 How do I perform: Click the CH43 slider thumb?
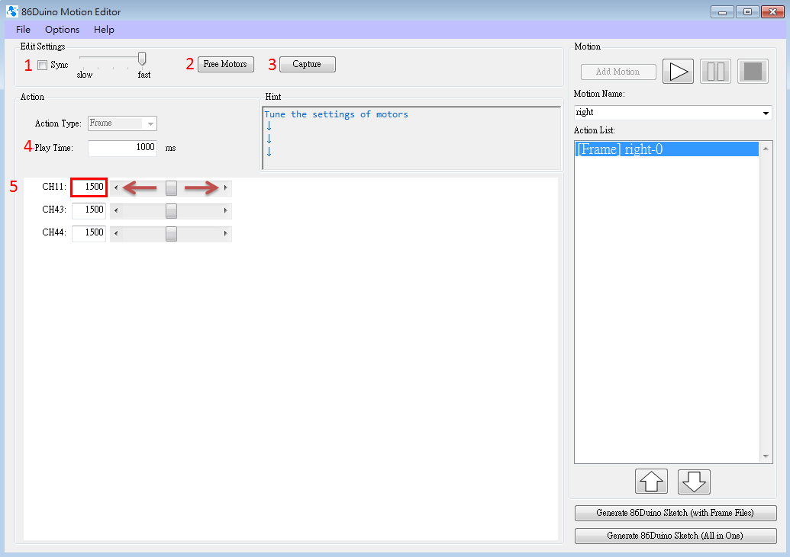(171, 211)
